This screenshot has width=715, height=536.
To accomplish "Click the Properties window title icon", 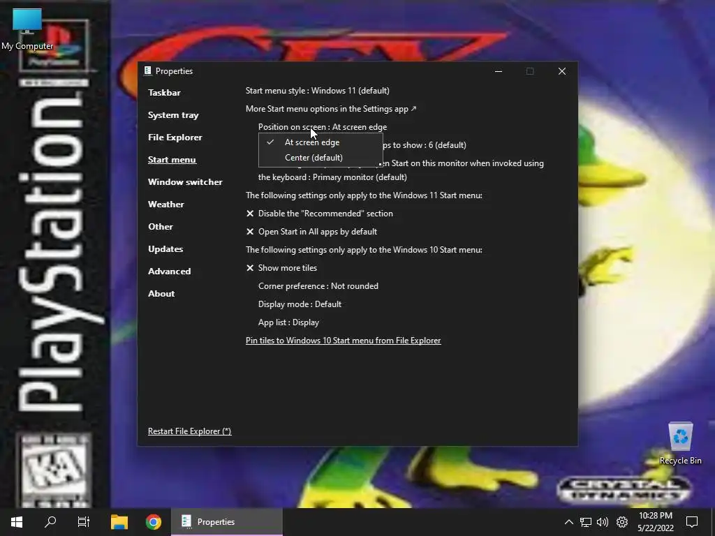I will 147,70.
